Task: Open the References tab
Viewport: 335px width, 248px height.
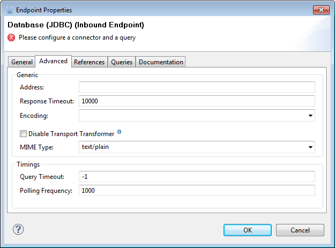Action: point(89,62)
